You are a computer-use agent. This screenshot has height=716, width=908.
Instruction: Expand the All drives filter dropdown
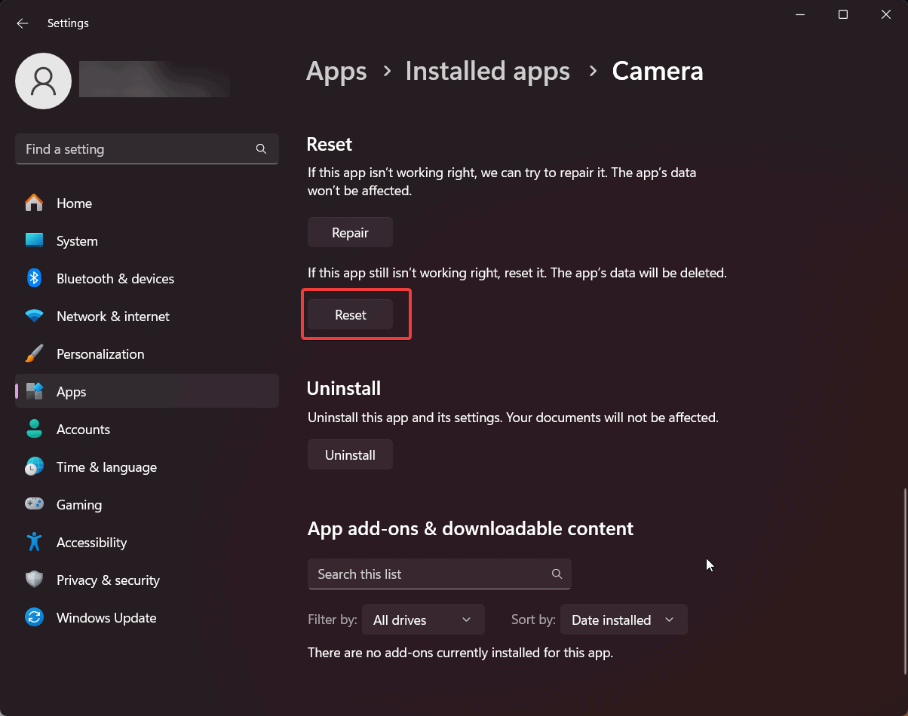pyautogui.click(x=423, y=620)
